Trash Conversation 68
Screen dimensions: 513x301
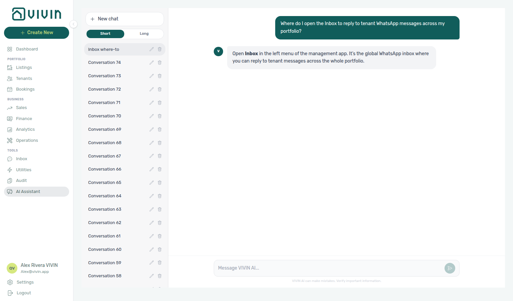point(160,143)
